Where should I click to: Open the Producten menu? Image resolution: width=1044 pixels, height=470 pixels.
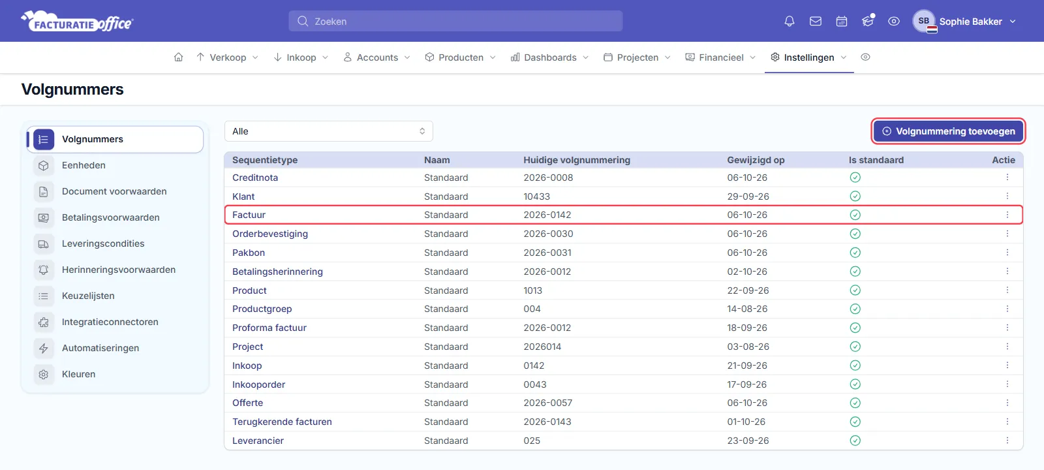point(460,57)
